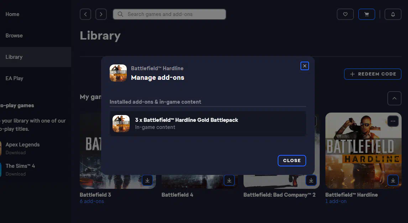Click the Close button in the dialog
This screenshot has width=408, height=223.
pyautogui.click(x=292, y=161)
